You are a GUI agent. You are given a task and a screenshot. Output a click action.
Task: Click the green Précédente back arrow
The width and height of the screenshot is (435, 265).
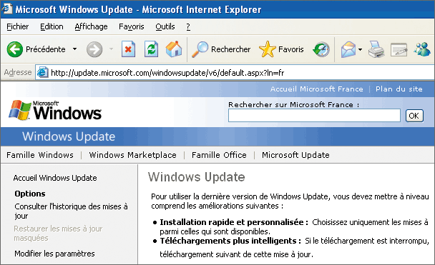pyautogui.click(x=15, y=49)
